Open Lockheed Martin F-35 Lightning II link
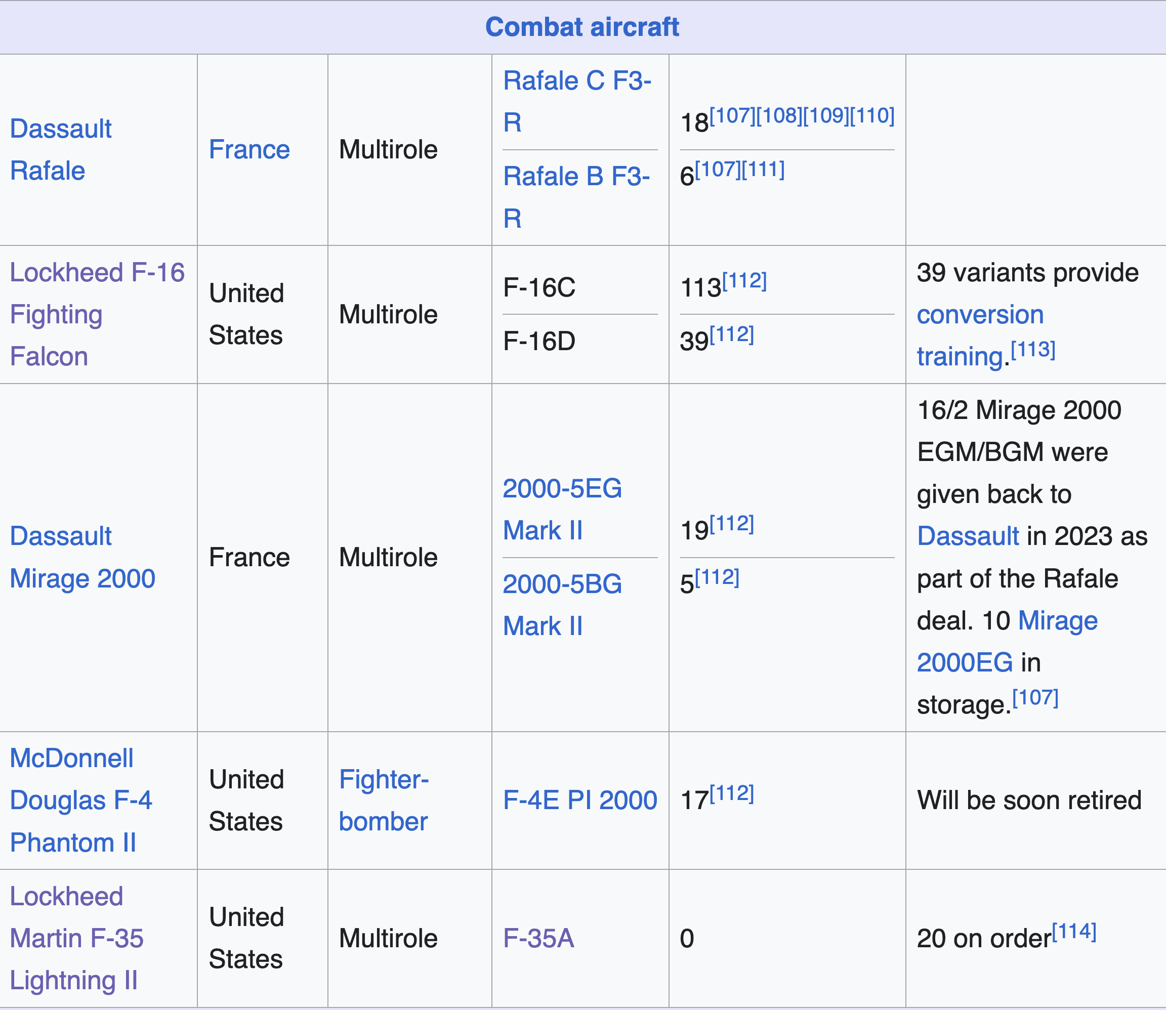This screenshot has width=1166, height=1010. (76, 939)
